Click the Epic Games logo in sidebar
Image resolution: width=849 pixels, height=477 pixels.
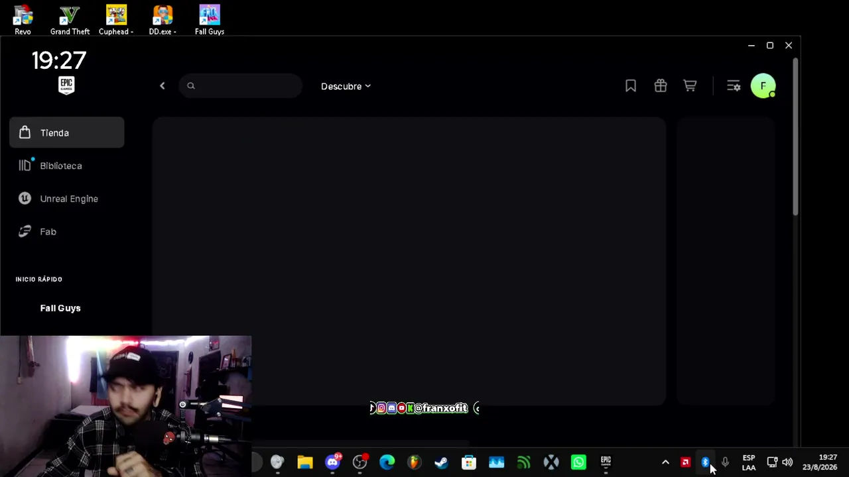(66, 85)
